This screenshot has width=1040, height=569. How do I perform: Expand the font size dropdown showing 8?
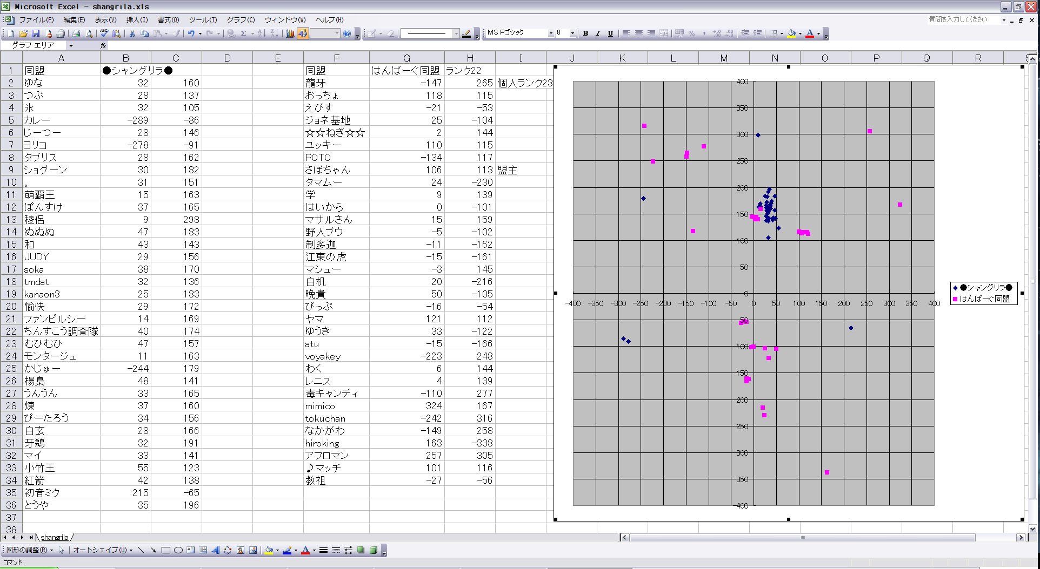pyautogui.click(x=572, y=33)
